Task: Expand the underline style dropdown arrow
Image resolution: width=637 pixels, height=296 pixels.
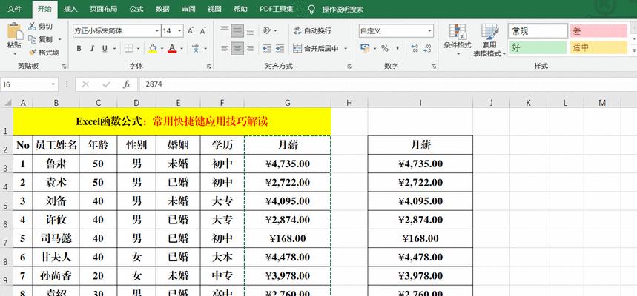Action: 114,49
